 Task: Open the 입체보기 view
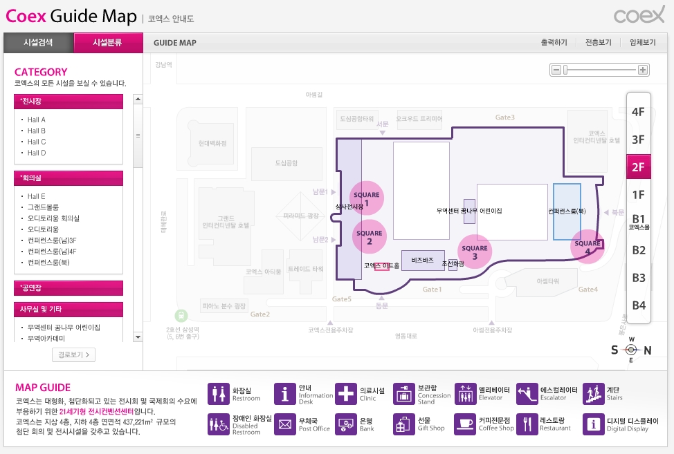click(x=643, y=42)
